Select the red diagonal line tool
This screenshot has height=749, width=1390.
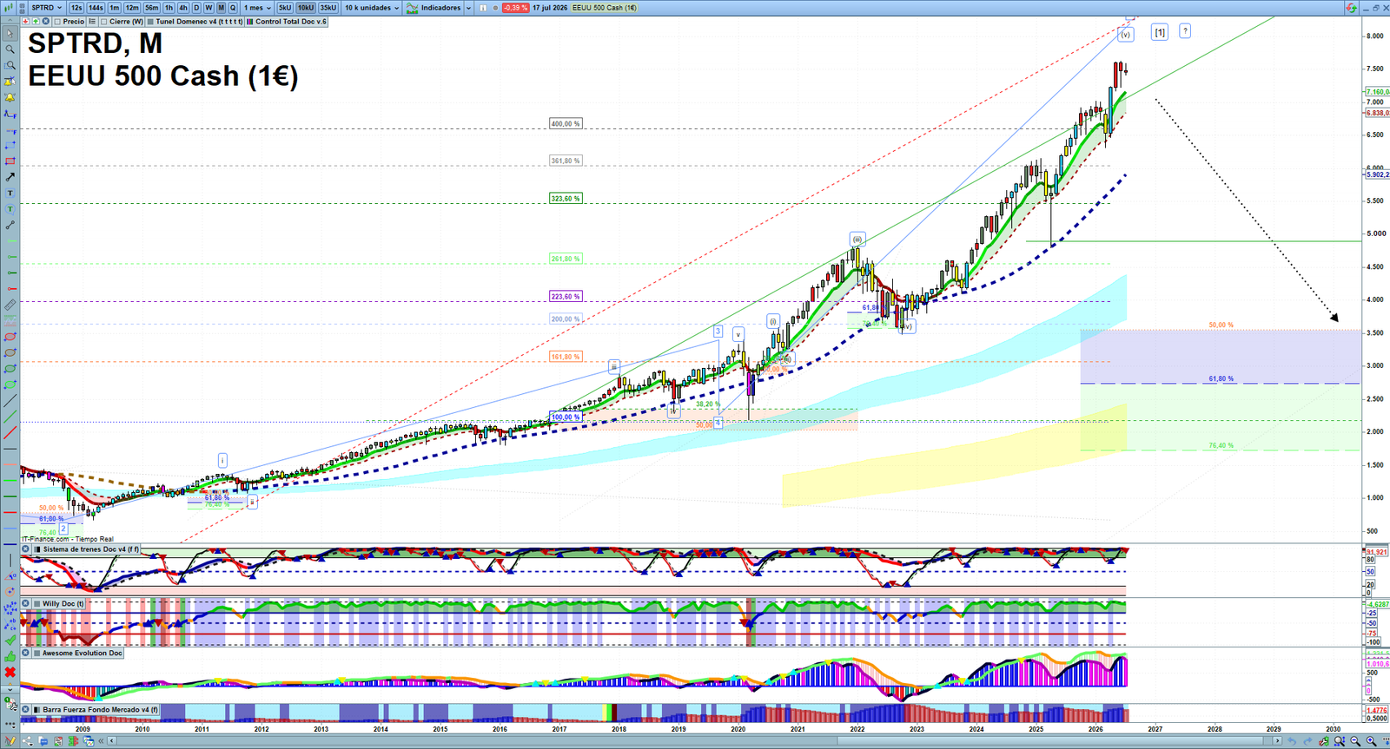tap(10, 432)
